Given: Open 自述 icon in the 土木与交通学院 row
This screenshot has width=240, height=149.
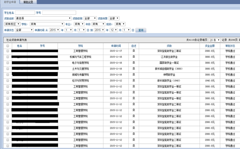Looking at the screenshot, I should pos(134,69).
